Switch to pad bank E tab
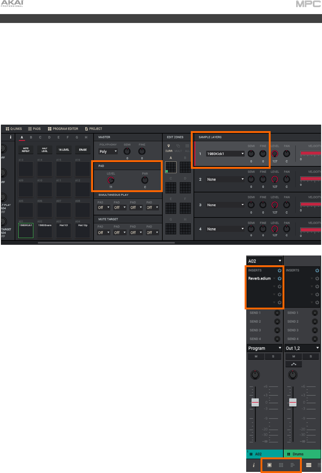Screen dimensions: 322x473 [58, 137]
